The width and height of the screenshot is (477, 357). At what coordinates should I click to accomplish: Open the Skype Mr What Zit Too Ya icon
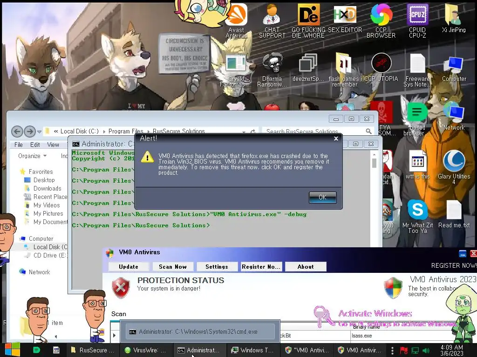point(417,217)
